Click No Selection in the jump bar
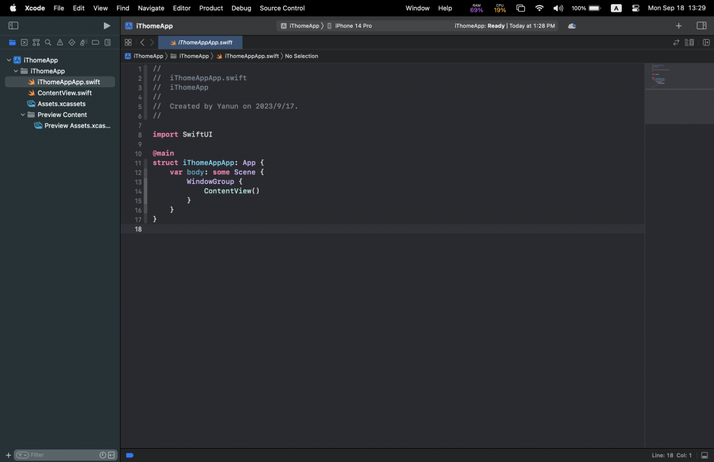 coord(301,56)
